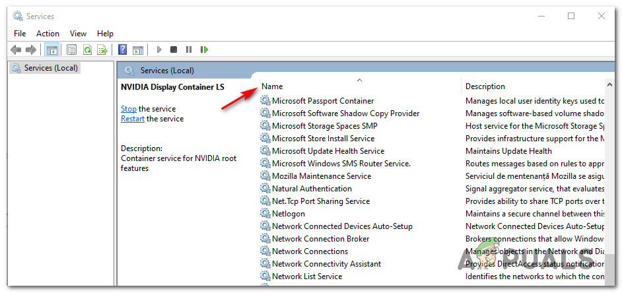Click the Restart Service toolbar icon
This screenshot has width=622, height=293.
point(205,49)
